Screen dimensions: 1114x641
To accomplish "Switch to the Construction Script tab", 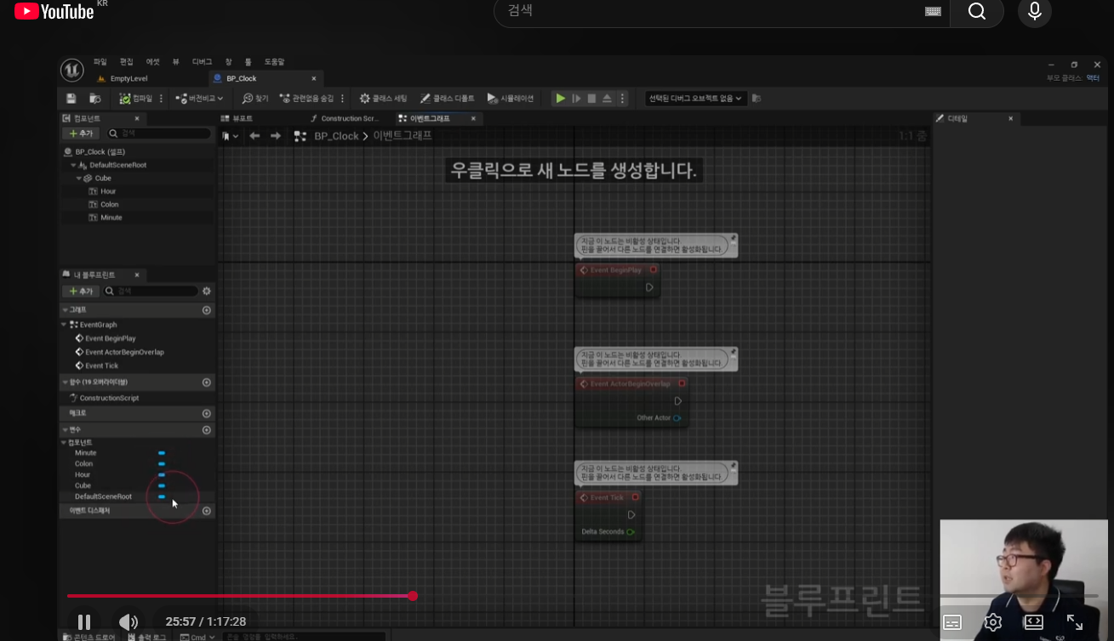I will click(x=347, y=119).
